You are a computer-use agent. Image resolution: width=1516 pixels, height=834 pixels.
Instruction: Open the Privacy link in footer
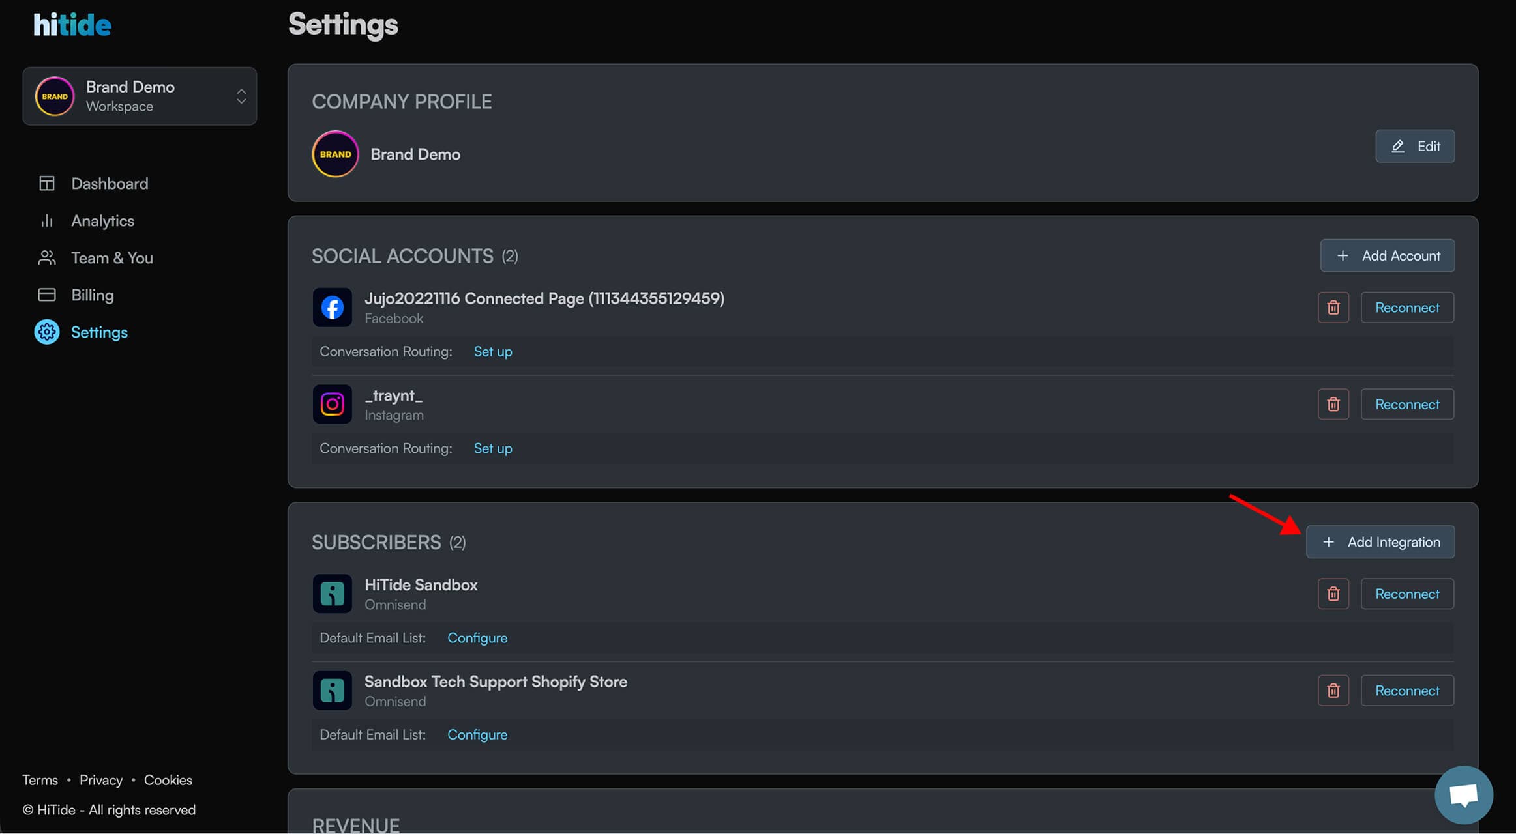tap(101, 780)
